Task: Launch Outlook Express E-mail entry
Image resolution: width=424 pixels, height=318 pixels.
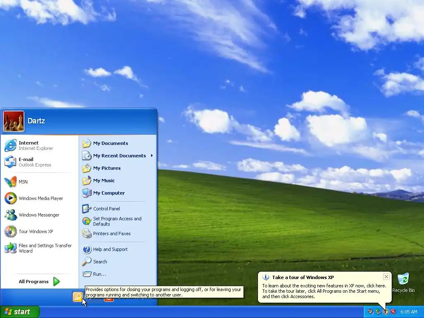Action: tap(39, 162)
